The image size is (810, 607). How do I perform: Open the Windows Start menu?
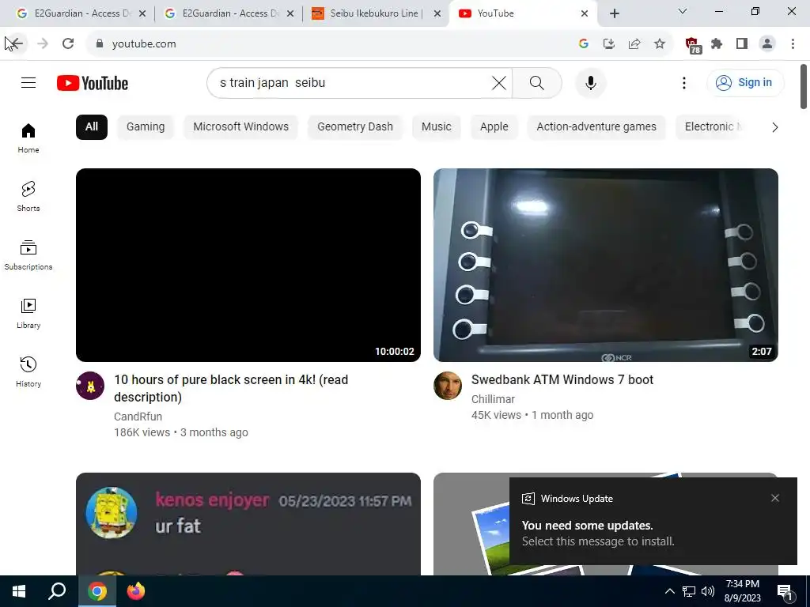19,591
